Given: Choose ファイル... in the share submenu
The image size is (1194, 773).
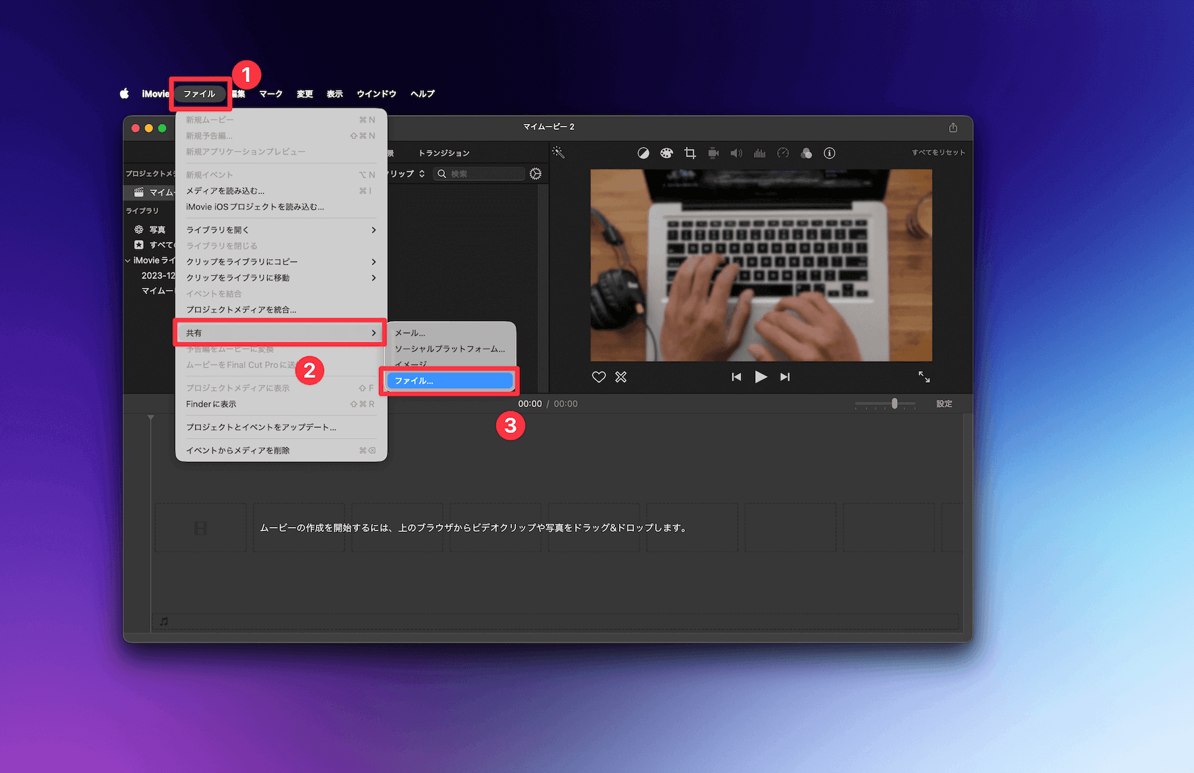Looking at the screenshot, I should (x=450, y=381).
